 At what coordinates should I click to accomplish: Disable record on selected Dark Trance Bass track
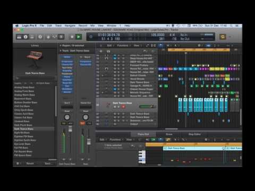[123, 107]
